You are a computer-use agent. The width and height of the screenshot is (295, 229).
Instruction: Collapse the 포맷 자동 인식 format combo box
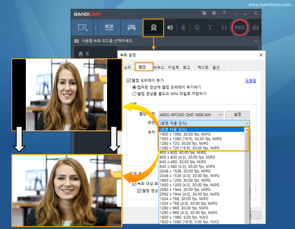(247, 123)
